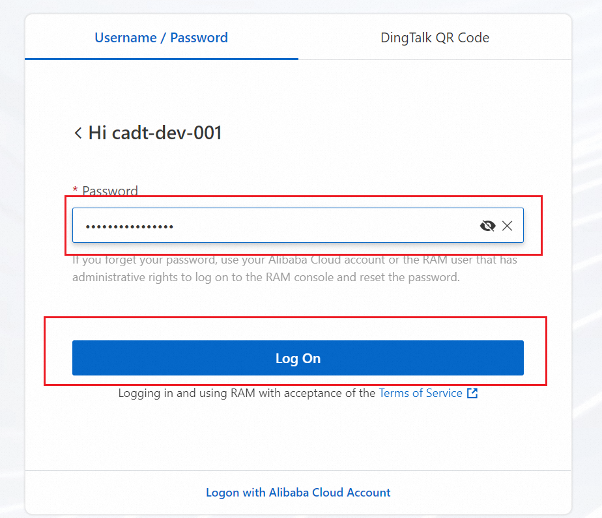
Task: Choose Logon with Alibaba Cloud Account
Action: pyautogui.click(x=298, y=493)
